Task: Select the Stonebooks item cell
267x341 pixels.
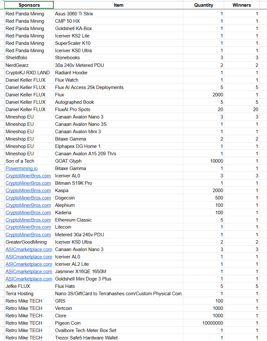Action: click(118, 58)
